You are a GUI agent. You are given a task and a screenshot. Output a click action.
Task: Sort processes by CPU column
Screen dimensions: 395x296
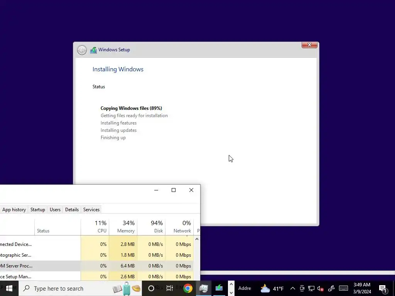pos(95,227)
